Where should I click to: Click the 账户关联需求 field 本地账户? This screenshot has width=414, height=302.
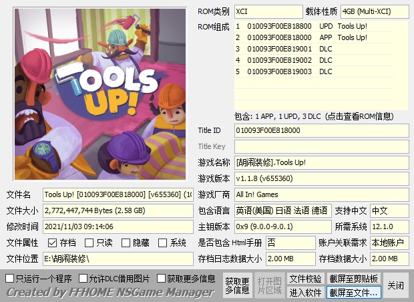pos(389,243)
